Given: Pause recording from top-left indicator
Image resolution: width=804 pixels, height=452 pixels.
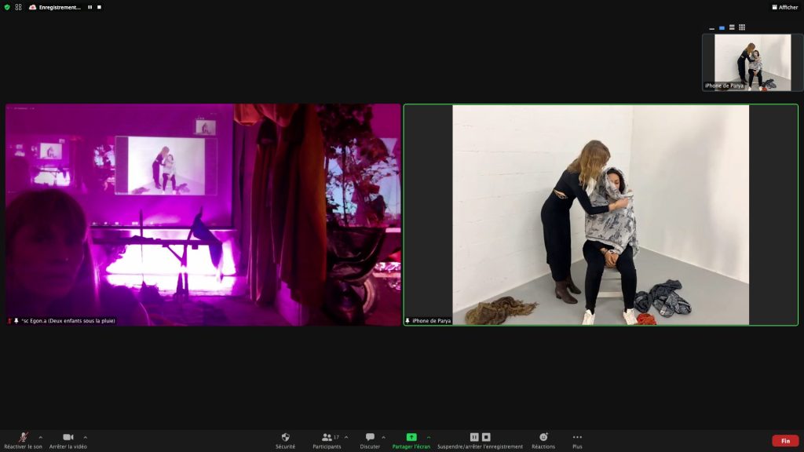Looking at the screenshot, I should pos(90,7).
